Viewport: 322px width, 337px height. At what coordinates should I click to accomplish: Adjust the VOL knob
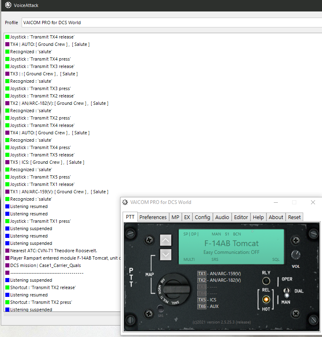[x=295, y=255]
